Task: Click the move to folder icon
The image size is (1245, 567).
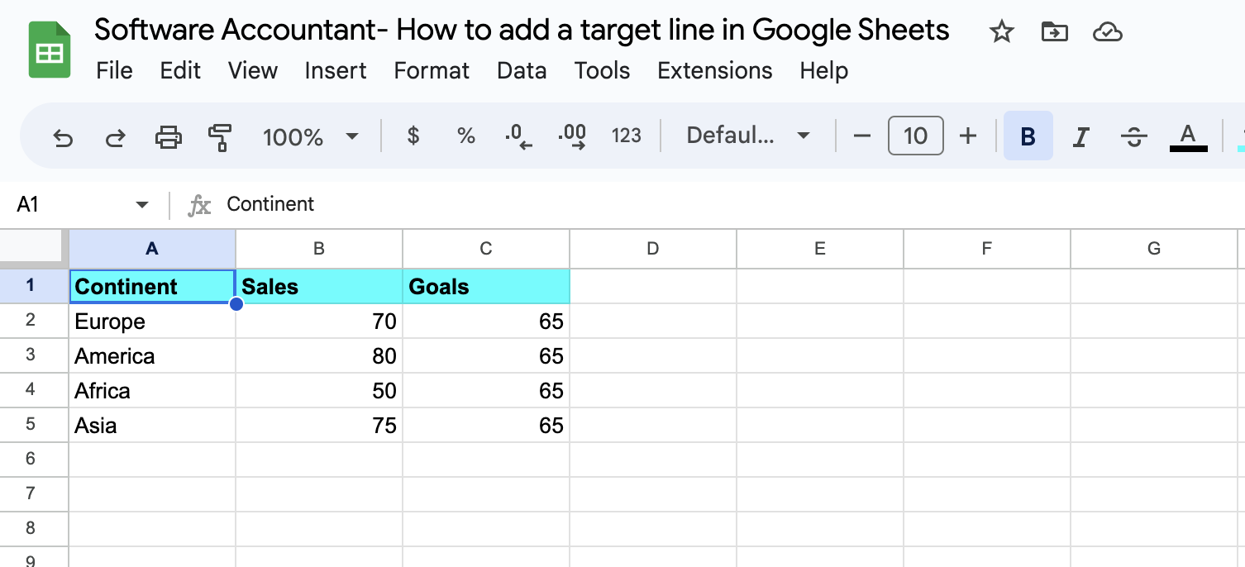Action: point(1054,32)
